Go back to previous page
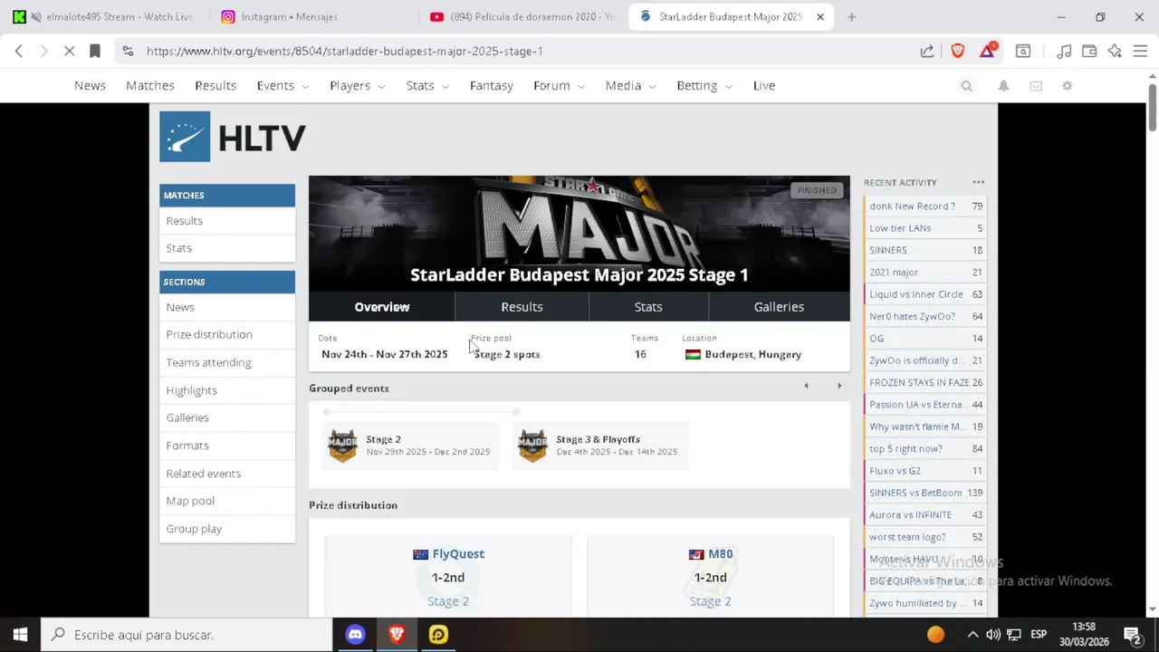 pyautogui.click(x=19, y=51)
